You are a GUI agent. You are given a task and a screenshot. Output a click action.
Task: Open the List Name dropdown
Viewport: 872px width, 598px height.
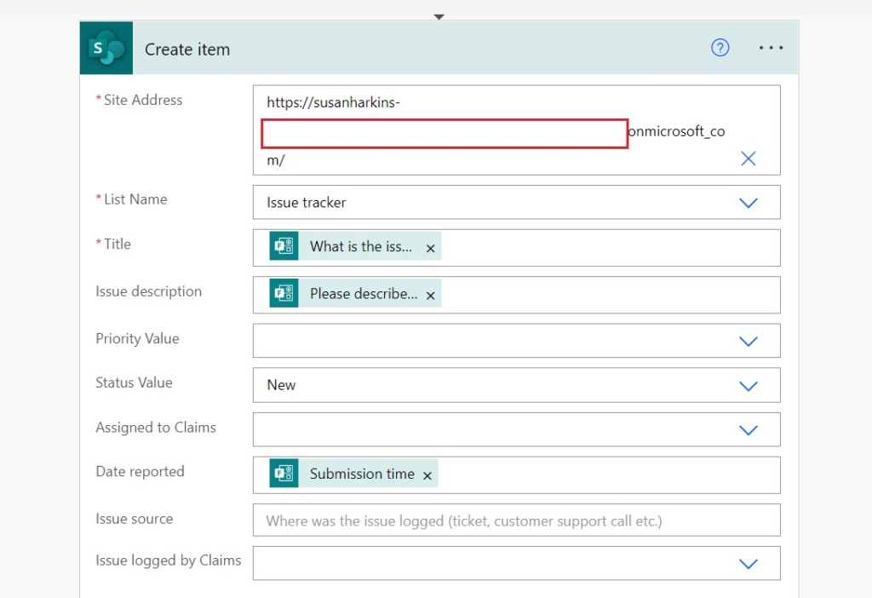(x=748, y=203)
